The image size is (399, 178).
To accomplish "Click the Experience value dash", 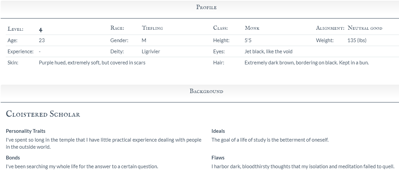I will [x=40, y=52].
